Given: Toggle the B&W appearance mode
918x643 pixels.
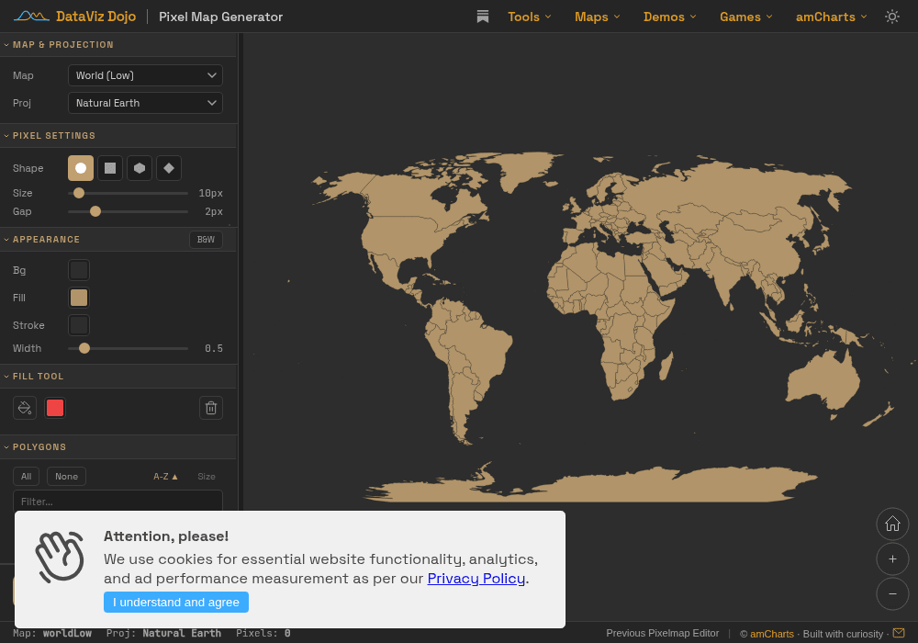Looking at the screenshot, I should [x=206, y=240].
